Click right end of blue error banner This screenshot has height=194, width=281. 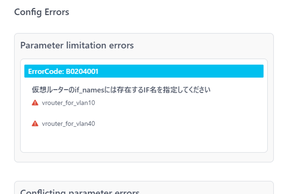(258, 71)
